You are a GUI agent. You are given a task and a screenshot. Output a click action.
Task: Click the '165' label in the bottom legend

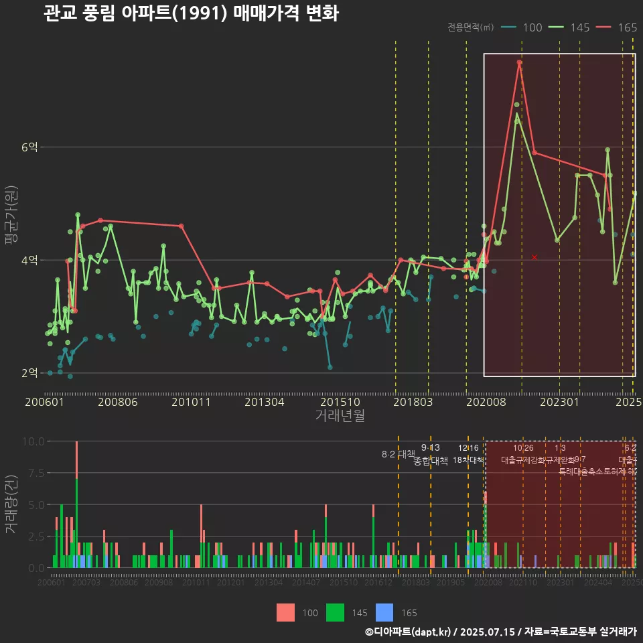409,613
